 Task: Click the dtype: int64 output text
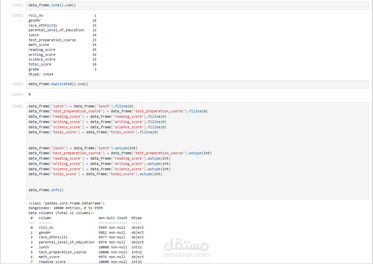tap(41, 74)
